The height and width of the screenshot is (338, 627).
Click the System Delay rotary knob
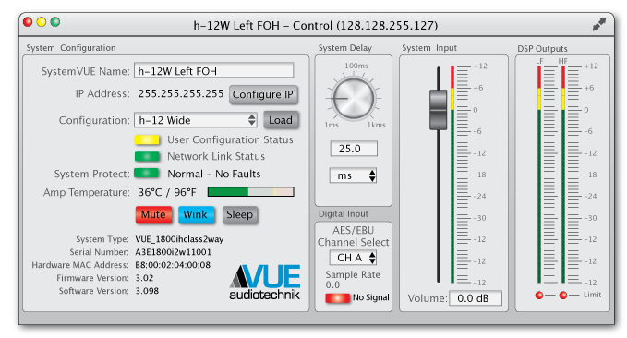point(354,99)
